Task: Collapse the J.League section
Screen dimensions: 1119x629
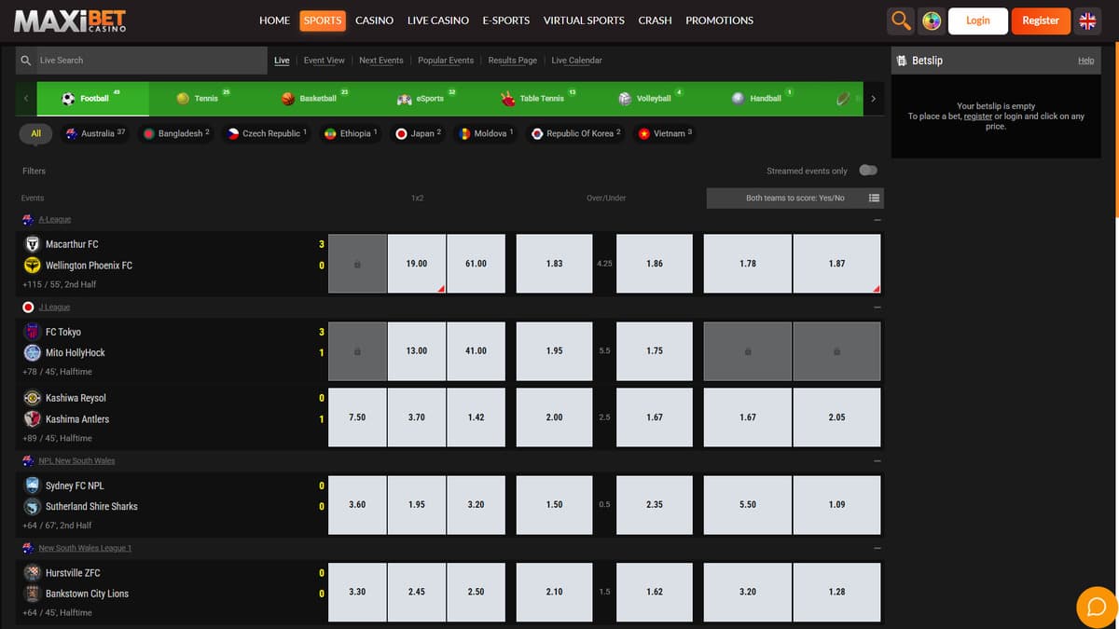Action: coord(877,308)
